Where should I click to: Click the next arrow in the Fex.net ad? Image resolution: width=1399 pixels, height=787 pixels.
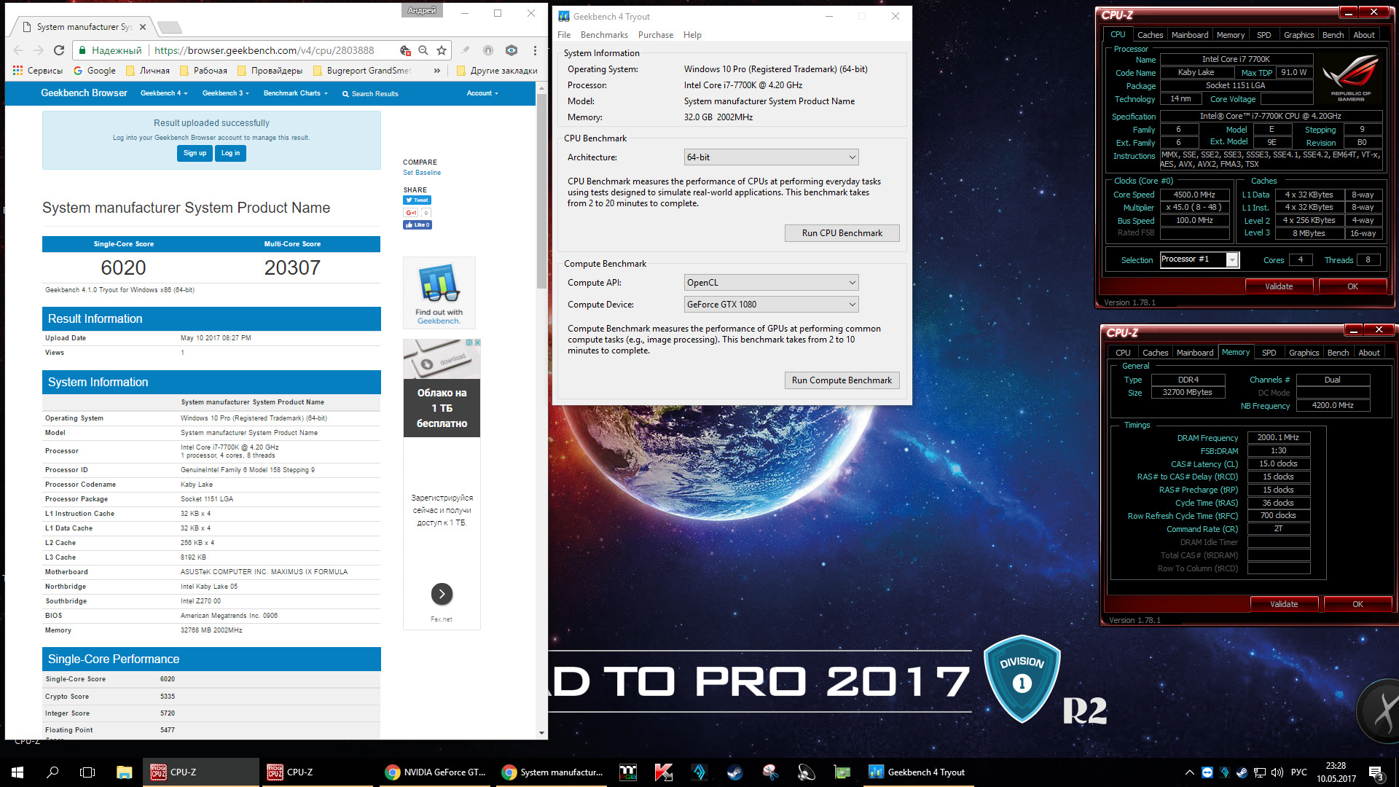point(442,594)
